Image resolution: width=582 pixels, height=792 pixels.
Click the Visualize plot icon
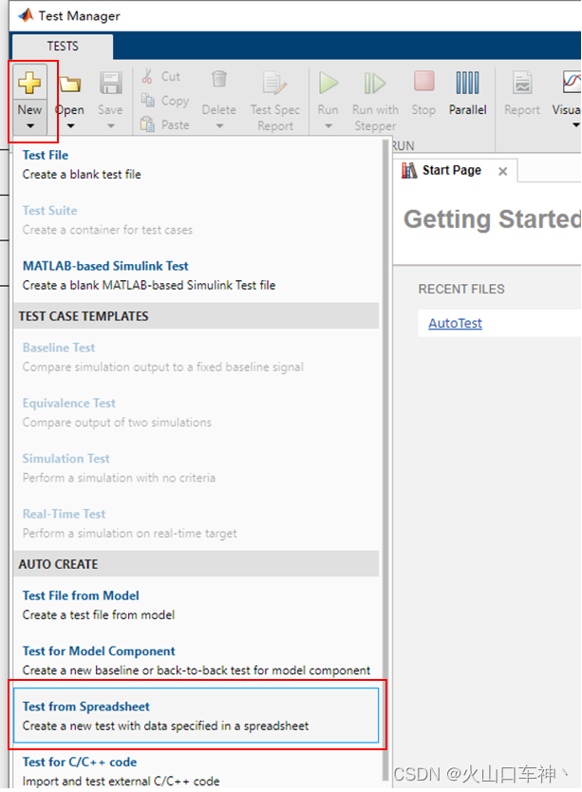pyautogui.click(x=572, y=82)
